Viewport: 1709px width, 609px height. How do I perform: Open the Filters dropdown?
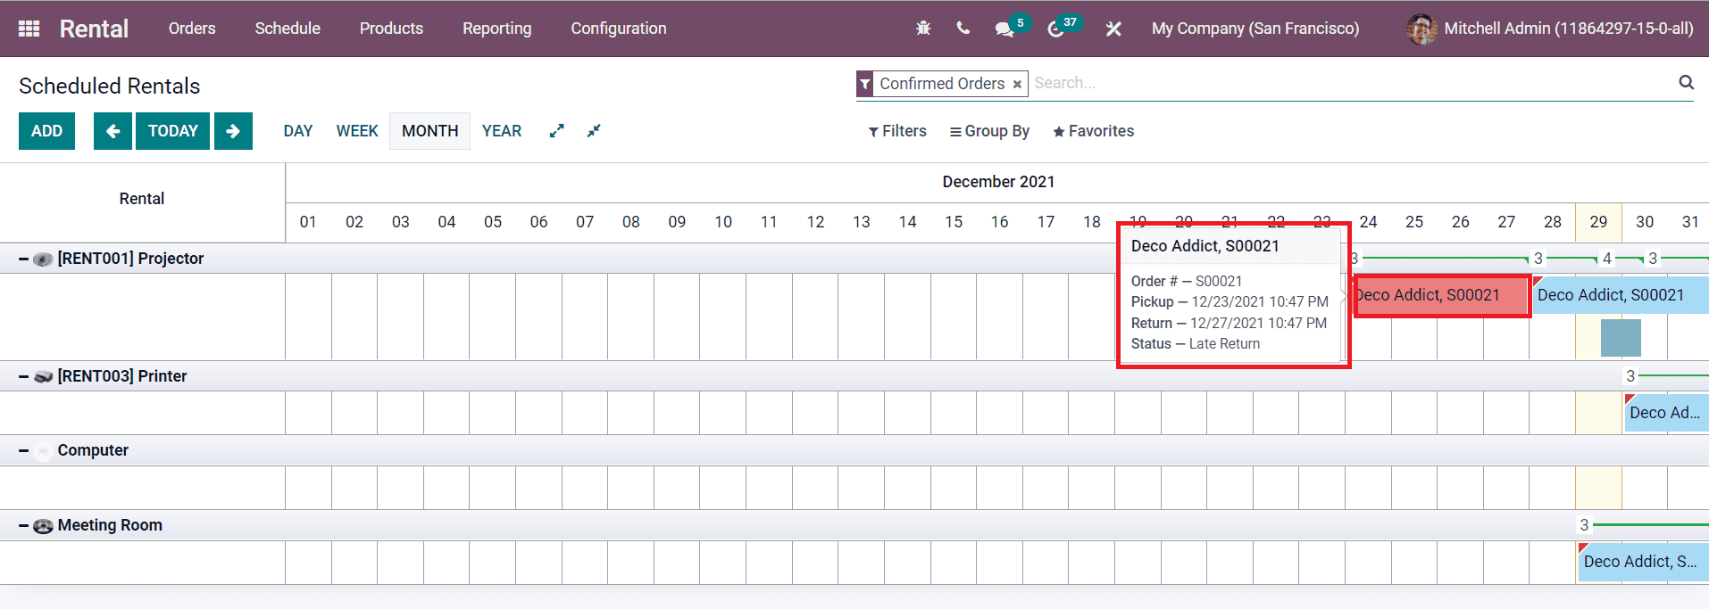coord(897,131)
